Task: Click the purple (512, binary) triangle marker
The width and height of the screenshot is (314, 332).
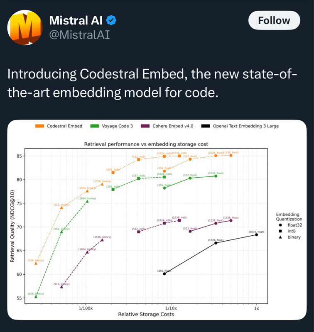Action: (61, 286)
